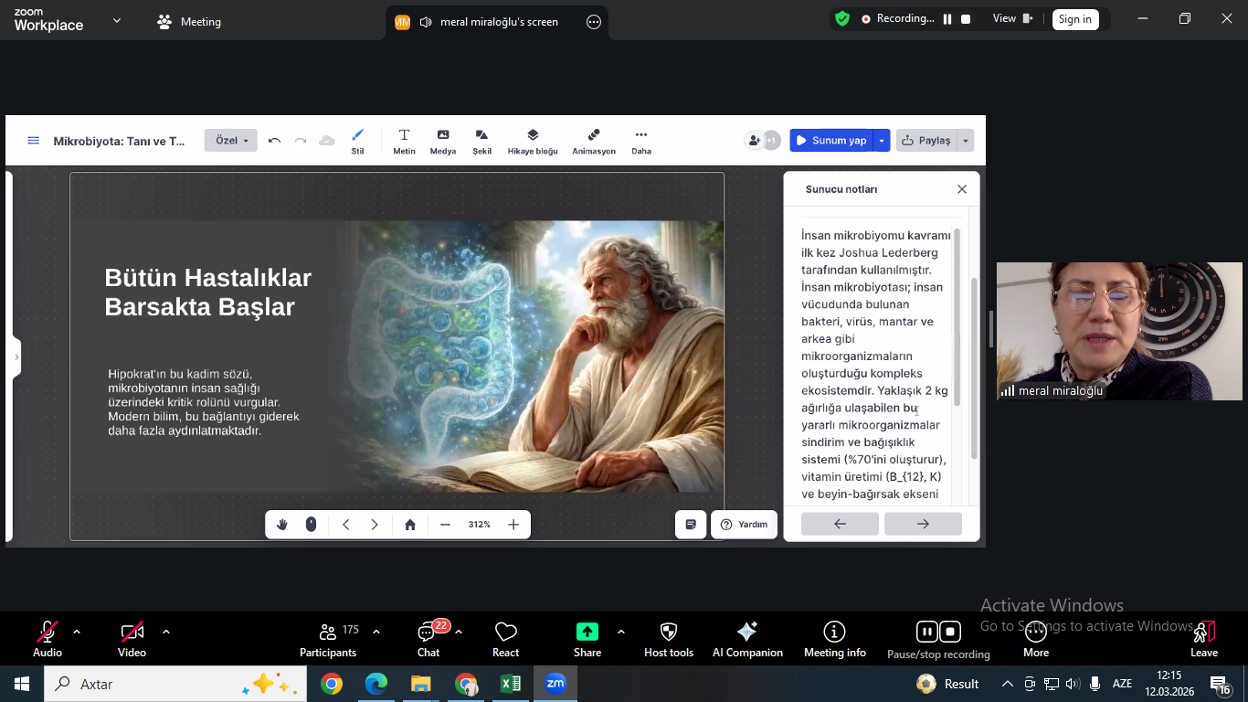Close the Sunucu notları panel

pos(962,189)
